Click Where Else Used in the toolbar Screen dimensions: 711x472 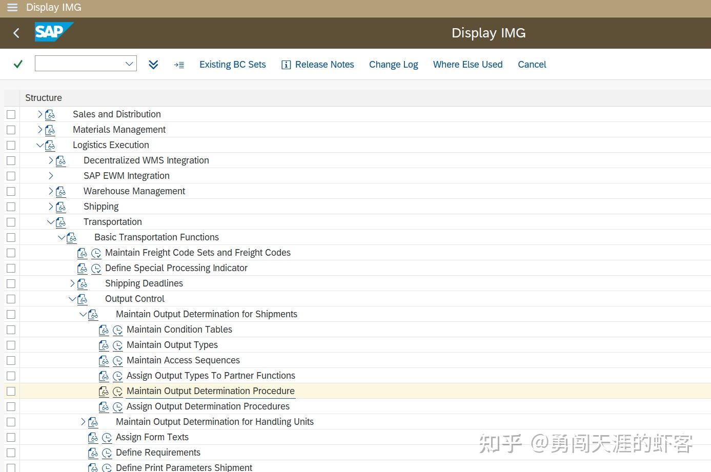tap(468, 64)
